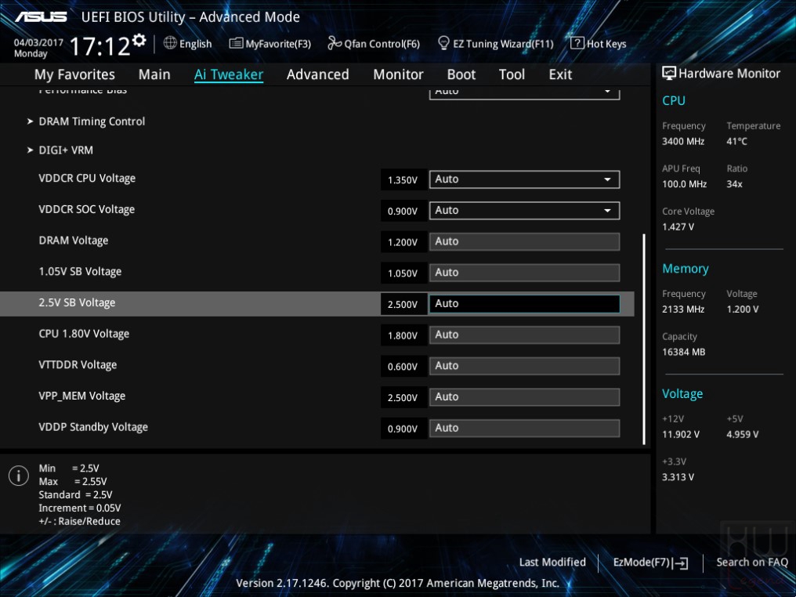Select the 2.5V SB Voltage row label
The height and width of the screenshot is (597, 796).
[77, 302]
